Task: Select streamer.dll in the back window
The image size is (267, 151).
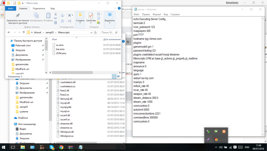Action: coord(66,123)
